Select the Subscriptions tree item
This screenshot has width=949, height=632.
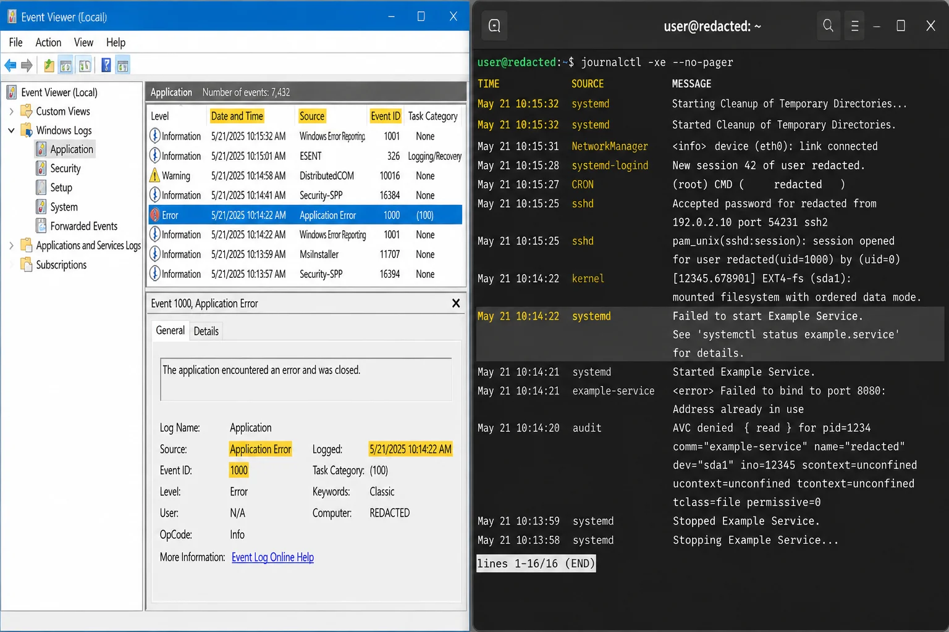point(61,264)
